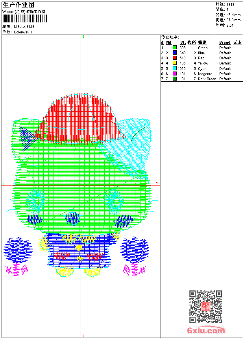This screenshot has width=244, height=338.
Task: Click the green '1' marker at left of horizontal axis
Action: click(x=4, y=184)
